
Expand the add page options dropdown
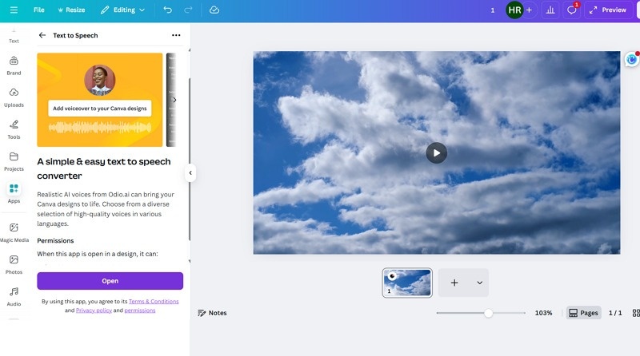pos(479,283)
